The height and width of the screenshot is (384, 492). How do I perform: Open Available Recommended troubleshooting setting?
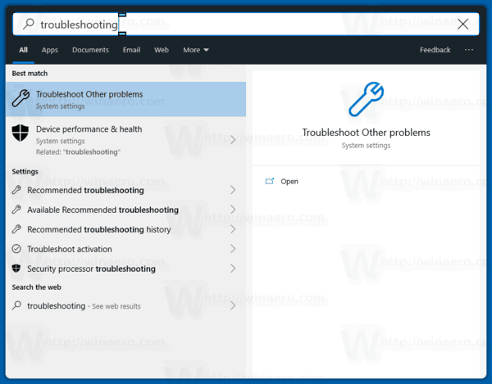click(125, 210)
